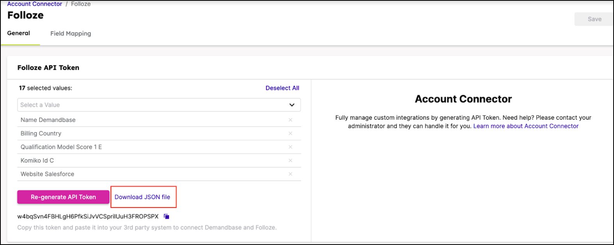Remove Website Salesforce with its X icon
The height and width of the screenshot is (245, 614).
(290, 174)
